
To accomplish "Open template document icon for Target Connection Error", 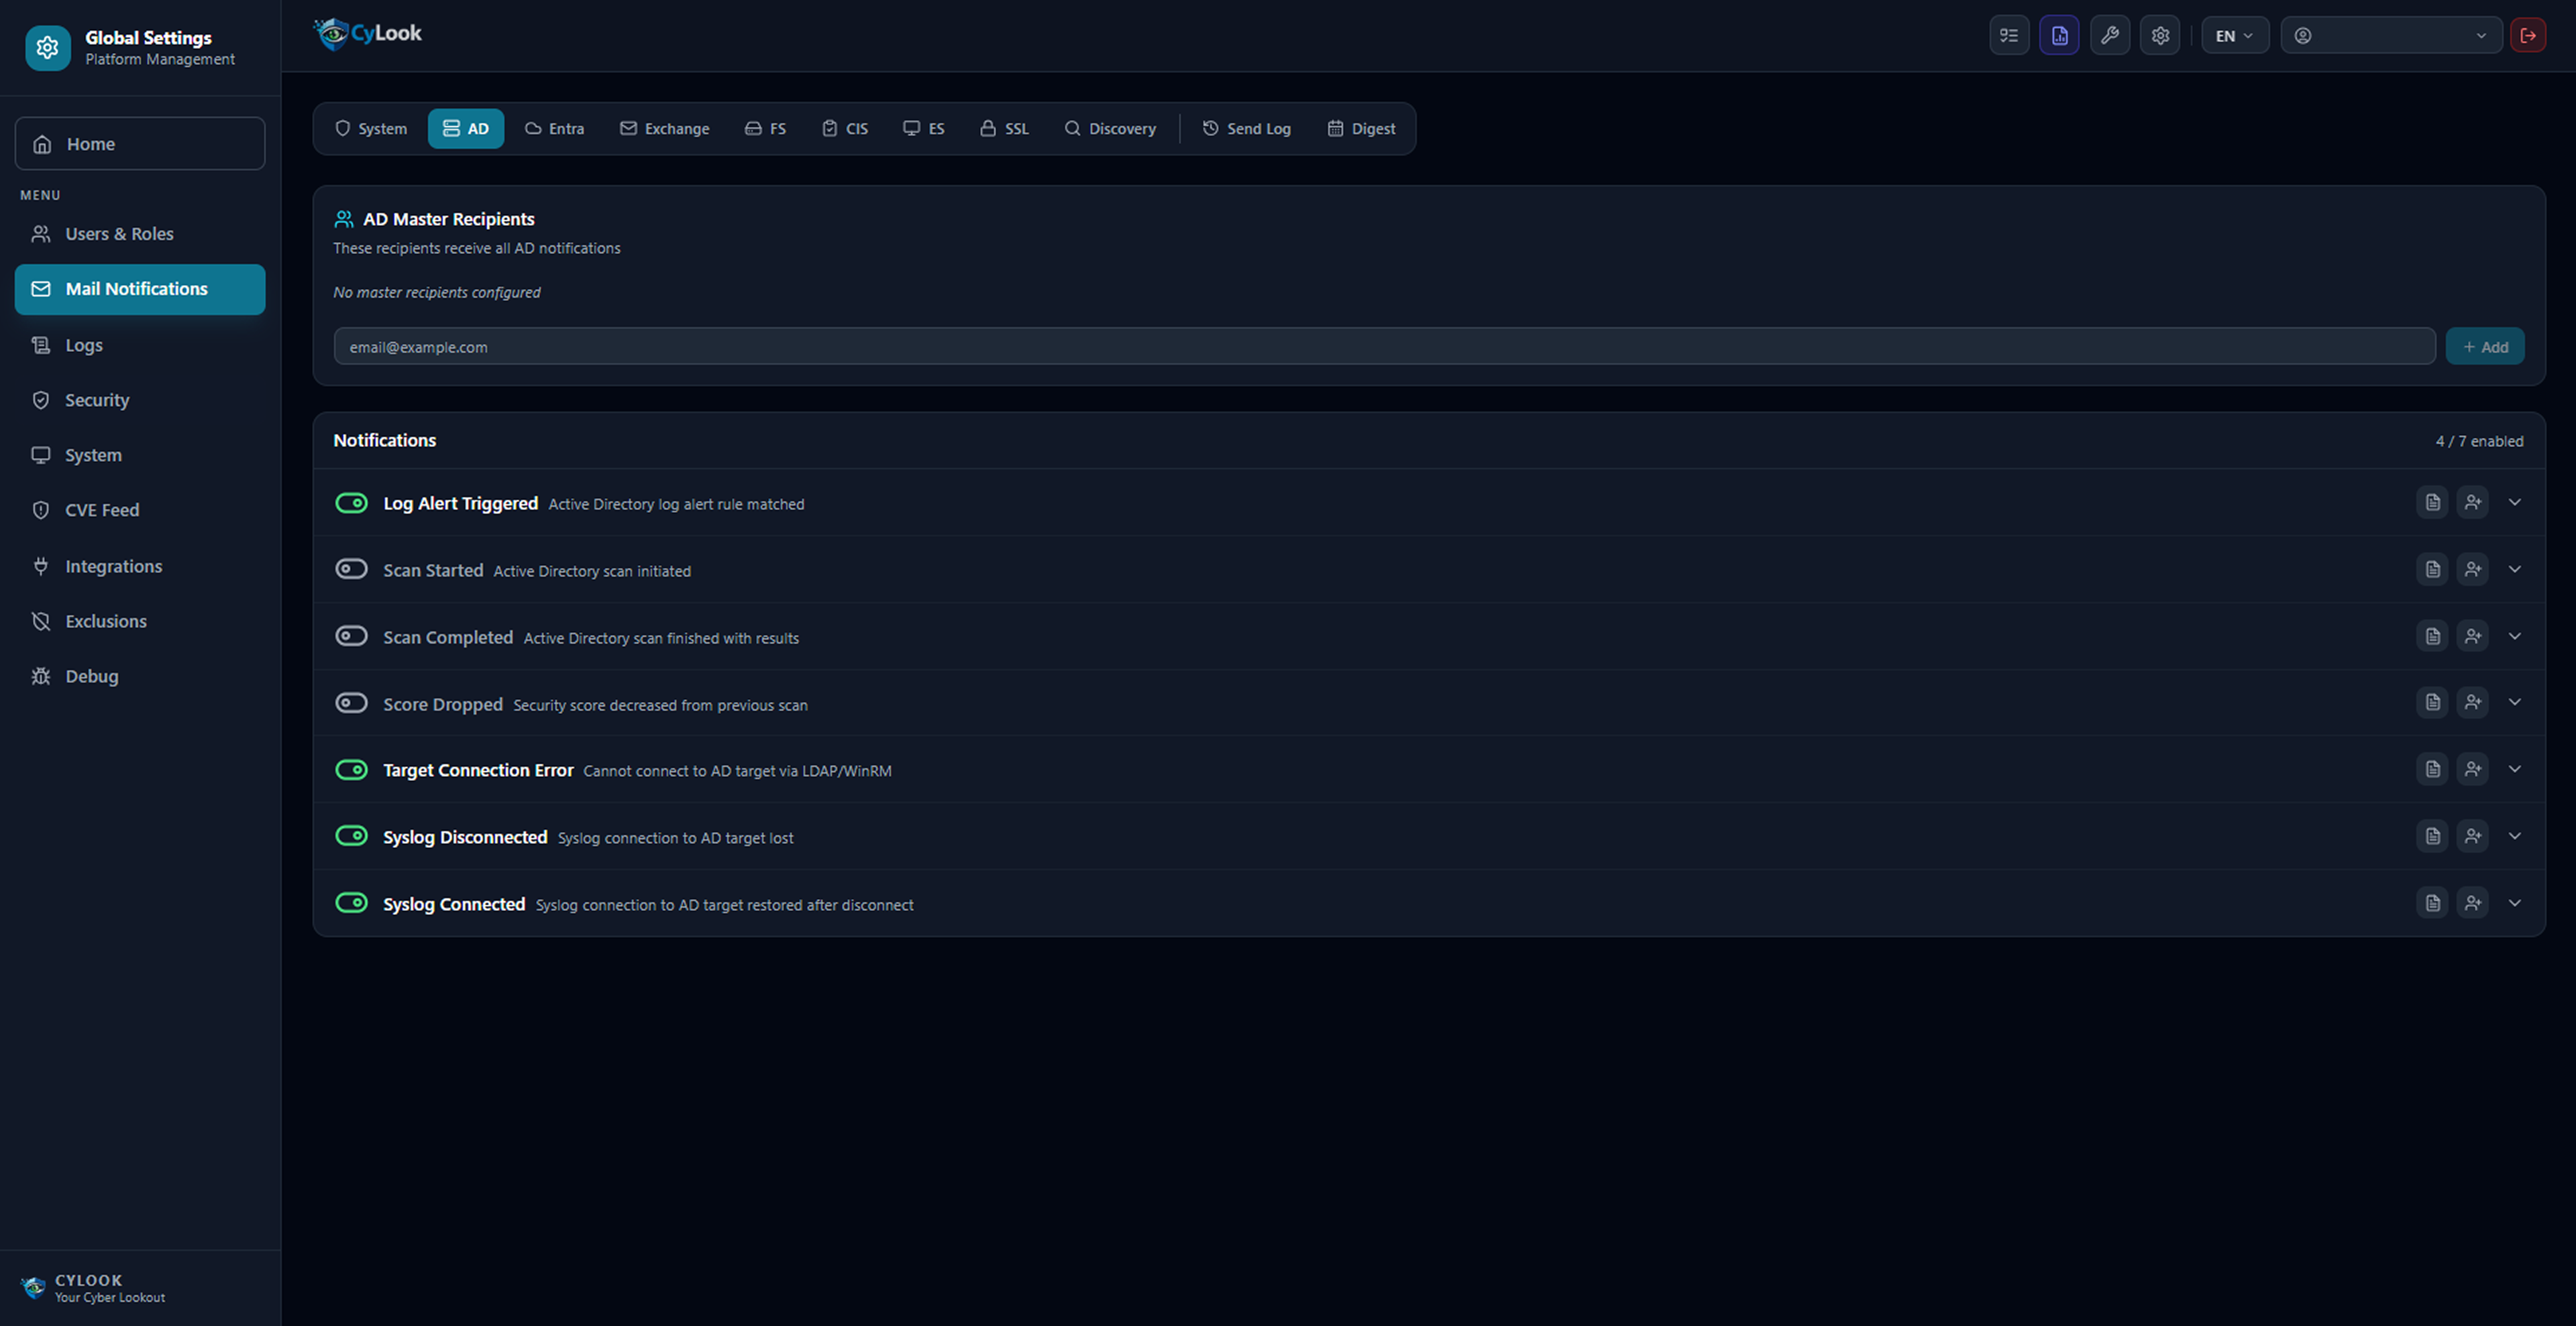I will coord(2432,770).
